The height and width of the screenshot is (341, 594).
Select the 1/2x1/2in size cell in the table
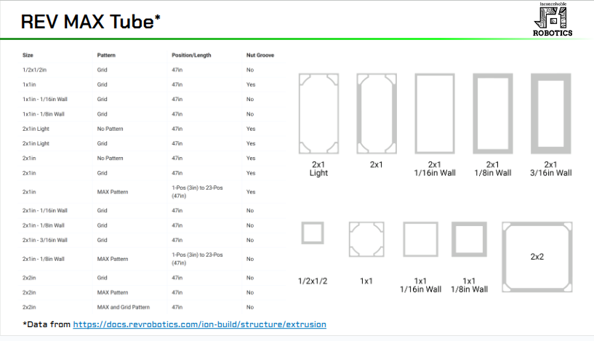tap(35, 70)
